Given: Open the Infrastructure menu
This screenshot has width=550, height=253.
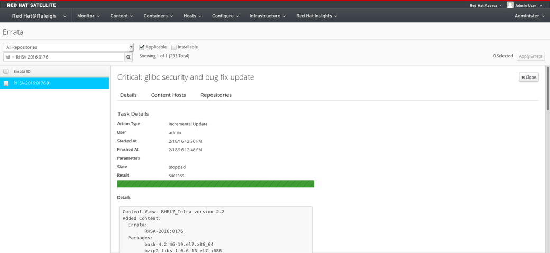Looking at the screenshot, I should pos(268,16).
